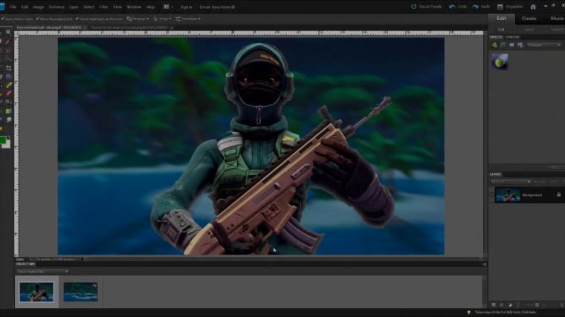Screen dimensions: 565x317
Task: Hide the Background layer eye icon
Action: [x=491, y=195]
